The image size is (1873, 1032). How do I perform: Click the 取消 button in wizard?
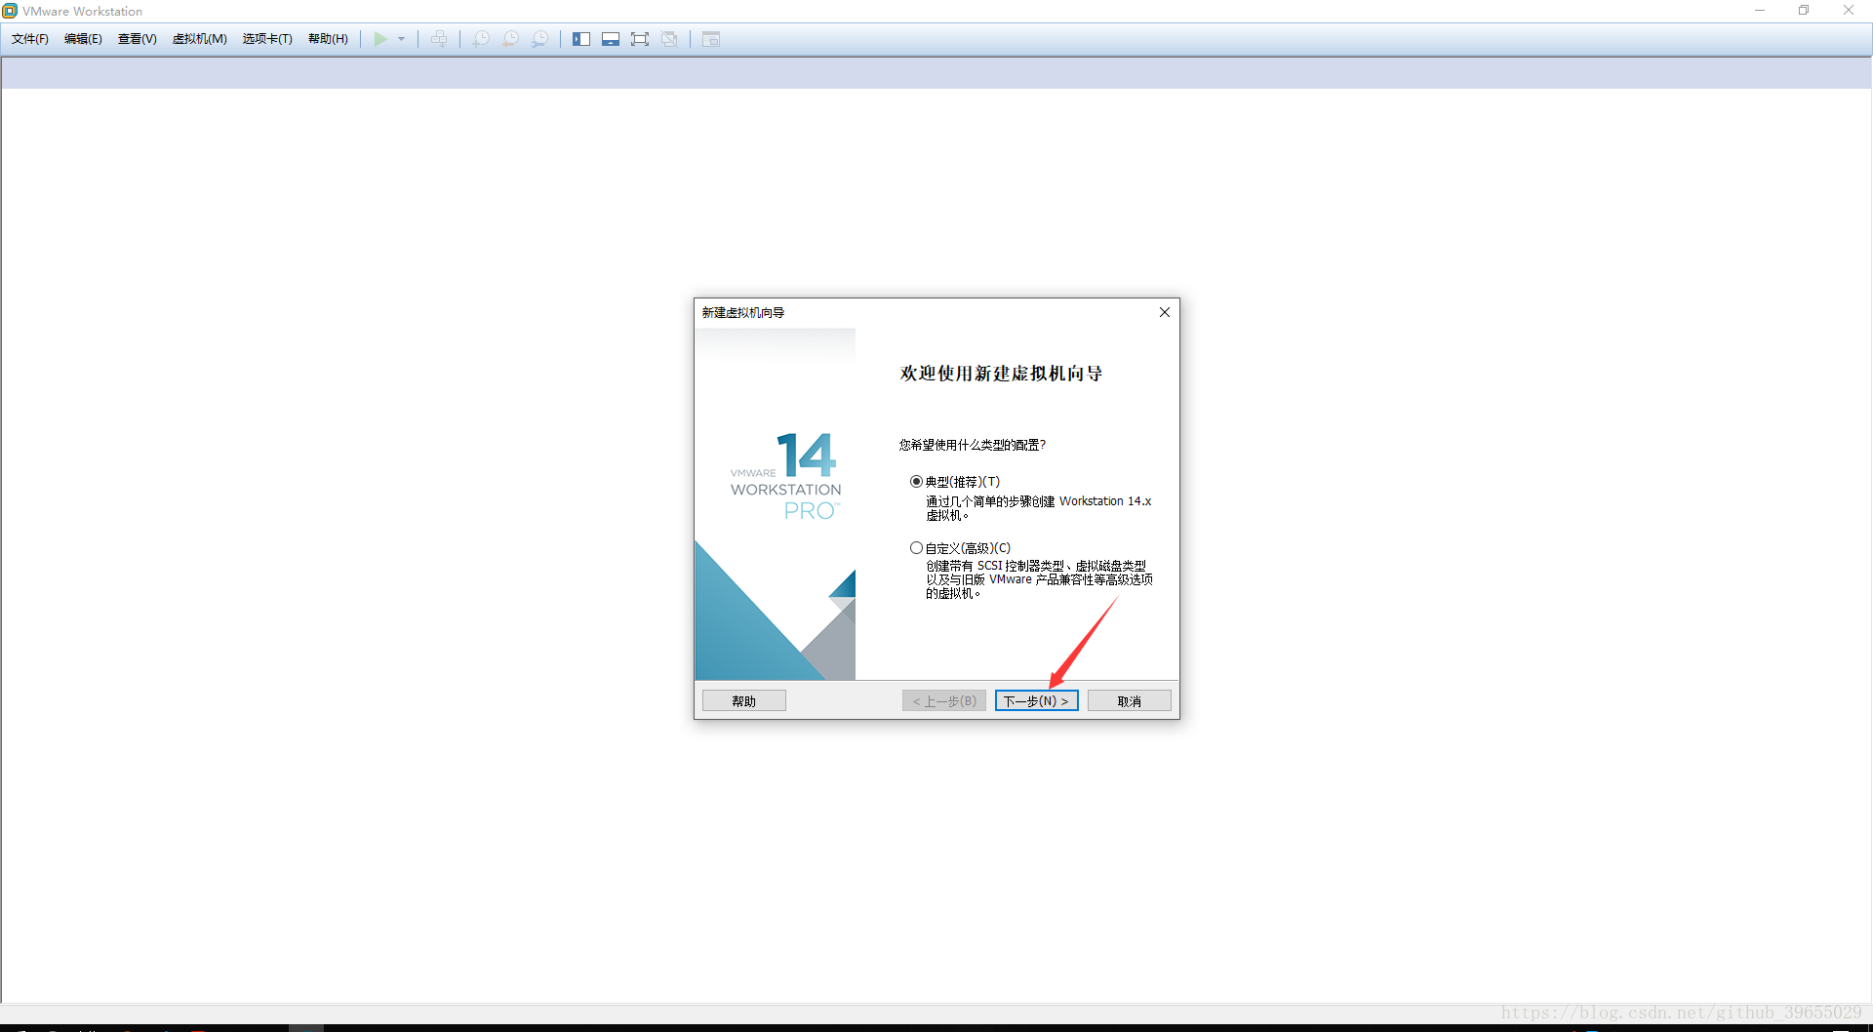click(x=1129, y=701)
